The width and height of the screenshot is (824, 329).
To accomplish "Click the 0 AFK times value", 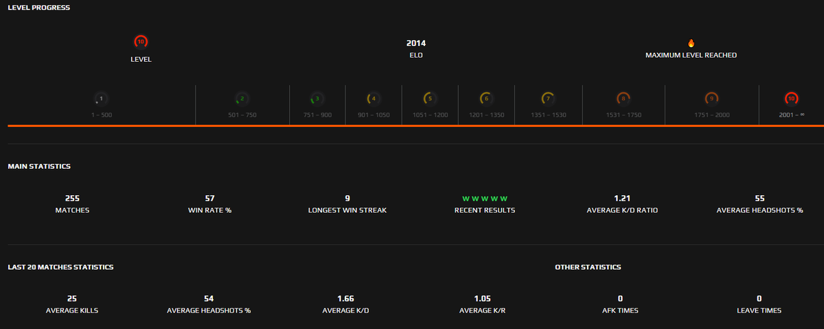I will [621, 298].
